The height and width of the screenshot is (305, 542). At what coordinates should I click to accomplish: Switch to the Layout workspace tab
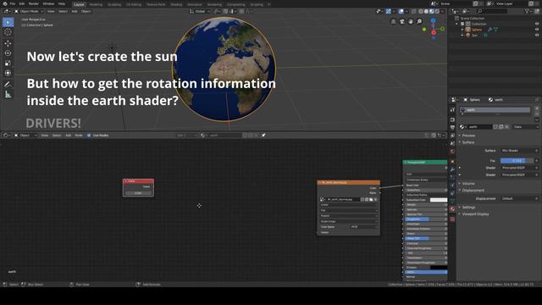click(x=79, y=4)
